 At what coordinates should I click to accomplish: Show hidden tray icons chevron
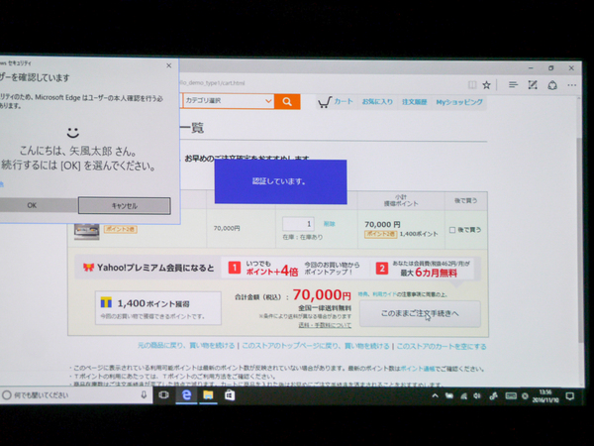435,395
